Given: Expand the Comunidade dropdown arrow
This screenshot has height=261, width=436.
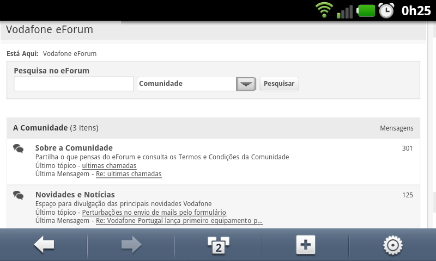Looking at the screenshot, I should 246,84.
